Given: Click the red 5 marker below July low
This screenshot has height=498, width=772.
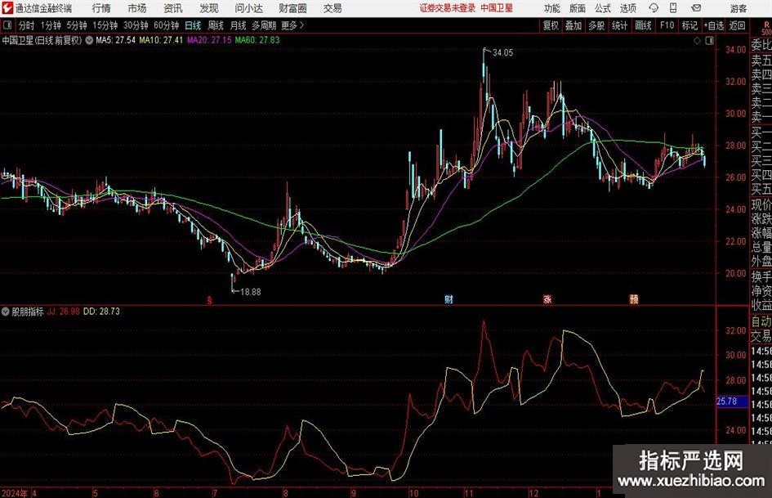Looking at the screenshot, I should [209, 300].
